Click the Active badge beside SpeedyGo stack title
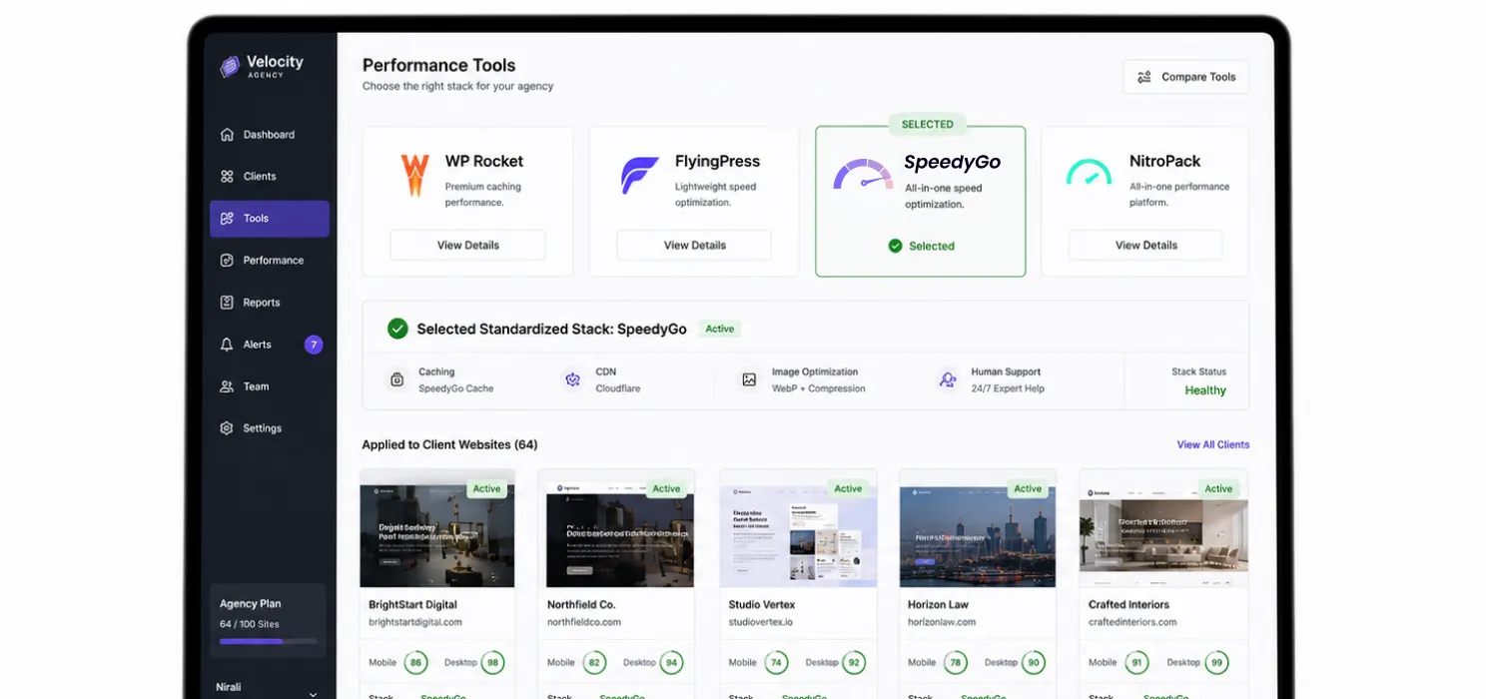 [x=720, y=329]
